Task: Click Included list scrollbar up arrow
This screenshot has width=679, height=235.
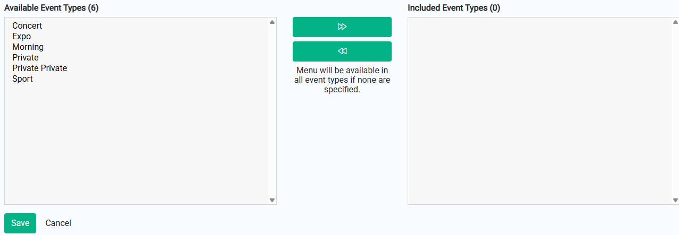Action: (x=675, y=22)
